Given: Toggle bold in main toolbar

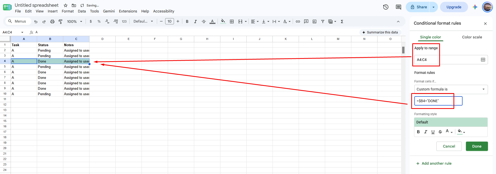Looking at the screenshot, I should click(187, 22).
